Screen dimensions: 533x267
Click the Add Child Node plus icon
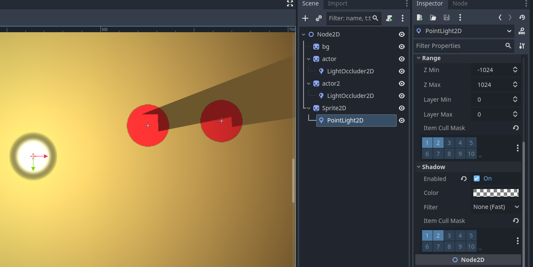pyautogui.click(x=305, y=18)
